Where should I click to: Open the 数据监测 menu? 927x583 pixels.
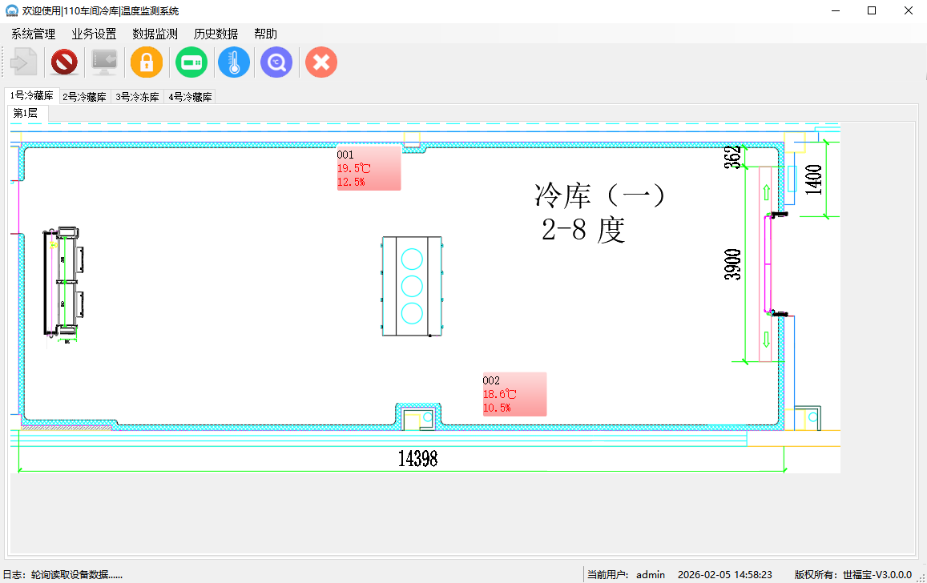[x=155, y=34]
